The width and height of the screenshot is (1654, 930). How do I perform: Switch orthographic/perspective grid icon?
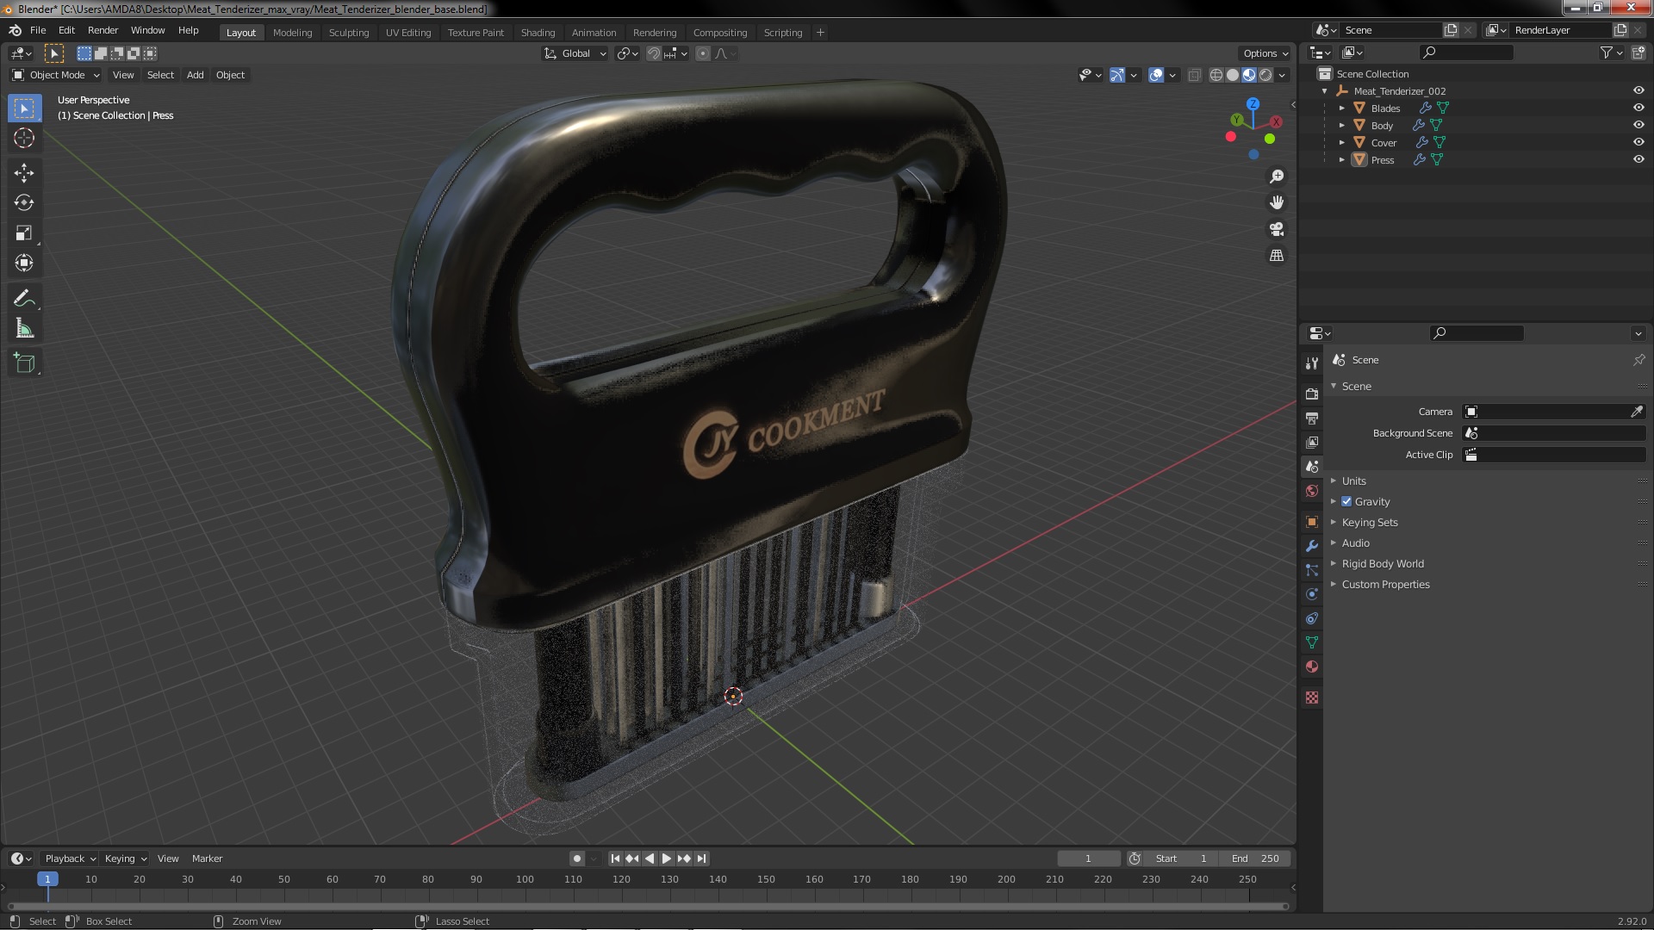click(1277, 256)
